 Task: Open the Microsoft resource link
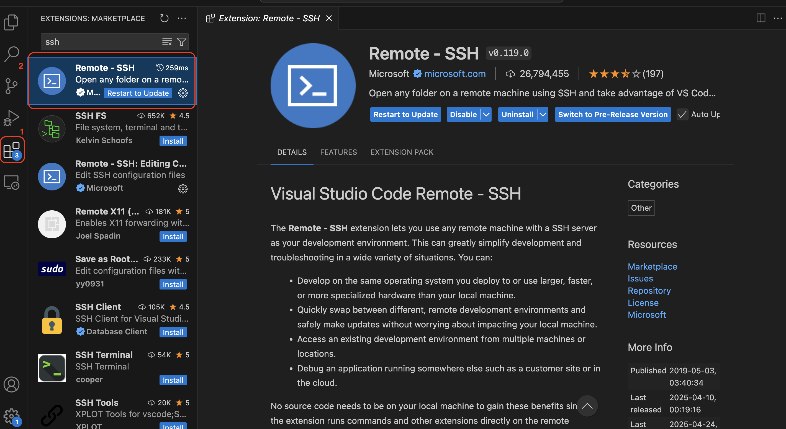pyautogui.click(x=647, y=315)
